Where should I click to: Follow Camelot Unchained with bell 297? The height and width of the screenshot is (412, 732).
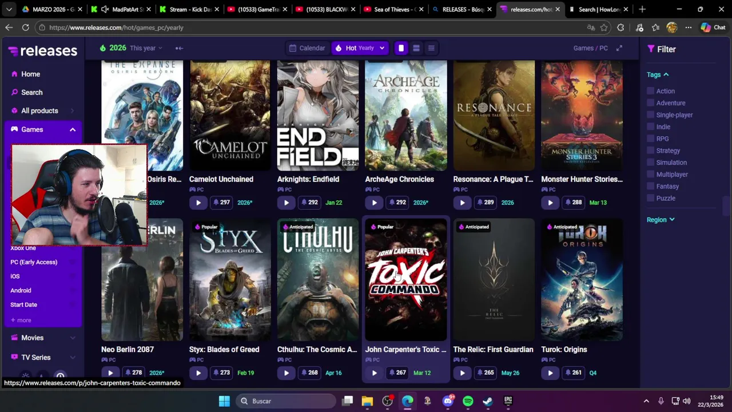[x=221, y=203]
